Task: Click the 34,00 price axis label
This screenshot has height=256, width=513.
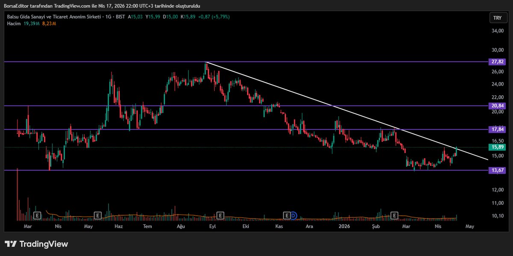Action: pyautogui.click(x=498, y=31)
